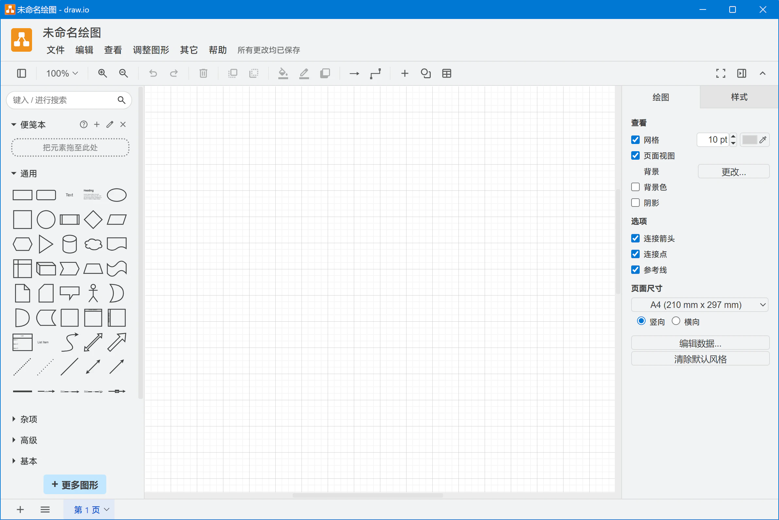Select the Delete icon in the toolbar
Viewport: 779px width, 520px height.
[x=203, y=73]
